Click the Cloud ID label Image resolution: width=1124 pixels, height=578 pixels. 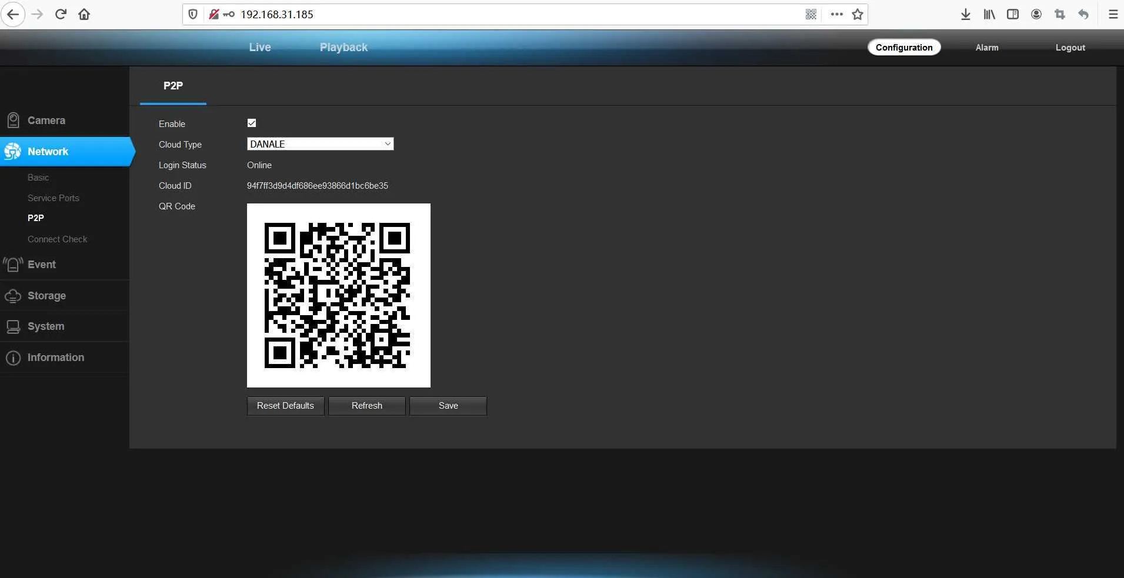pyautogui.click(x=175, y=186)
